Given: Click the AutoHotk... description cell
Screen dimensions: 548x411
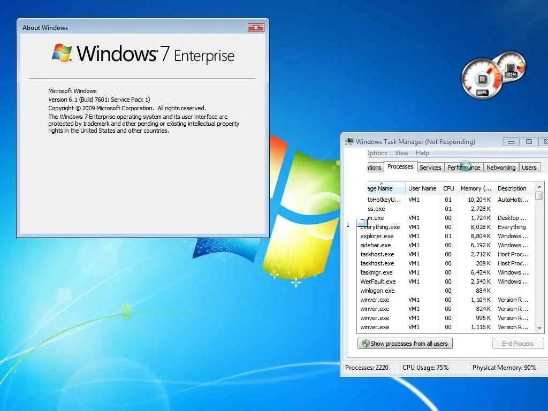Looking at the screenshot, I should pyautogui.click(x=513, y=200).
